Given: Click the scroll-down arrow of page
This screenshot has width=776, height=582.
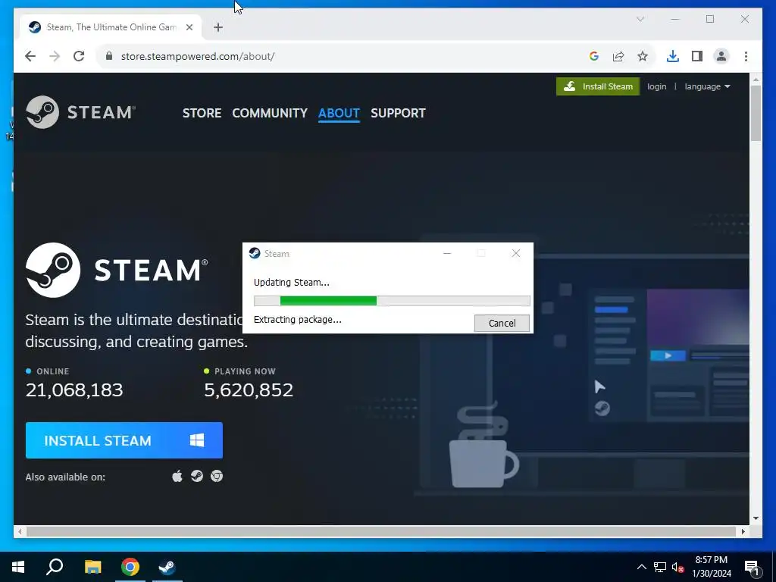Looking at the screenshot, I should 756,518.
